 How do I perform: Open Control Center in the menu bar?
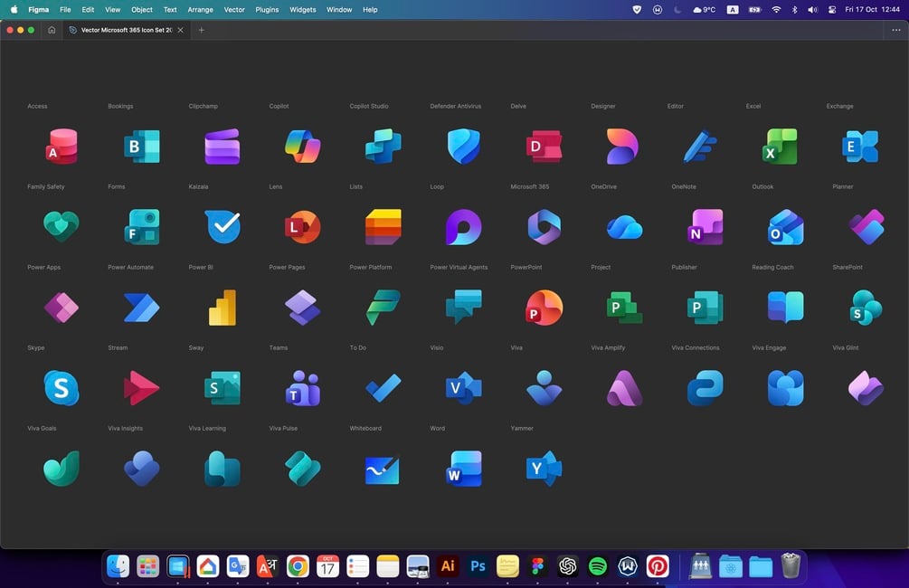[832, 10]
